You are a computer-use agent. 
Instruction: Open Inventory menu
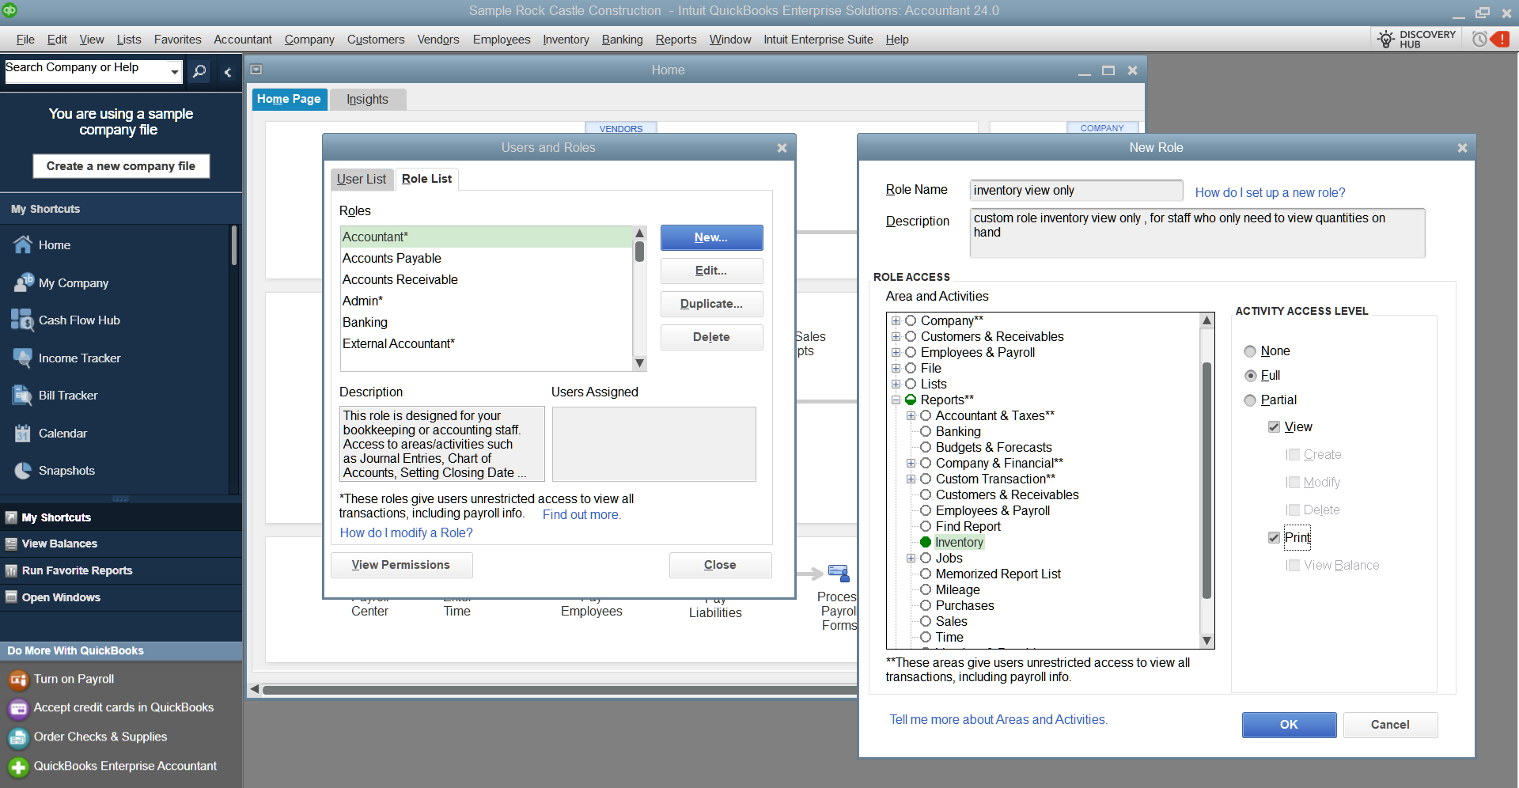pos(566,40)
